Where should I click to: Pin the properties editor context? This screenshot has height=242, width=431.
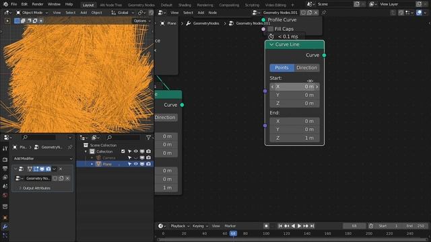70,147
